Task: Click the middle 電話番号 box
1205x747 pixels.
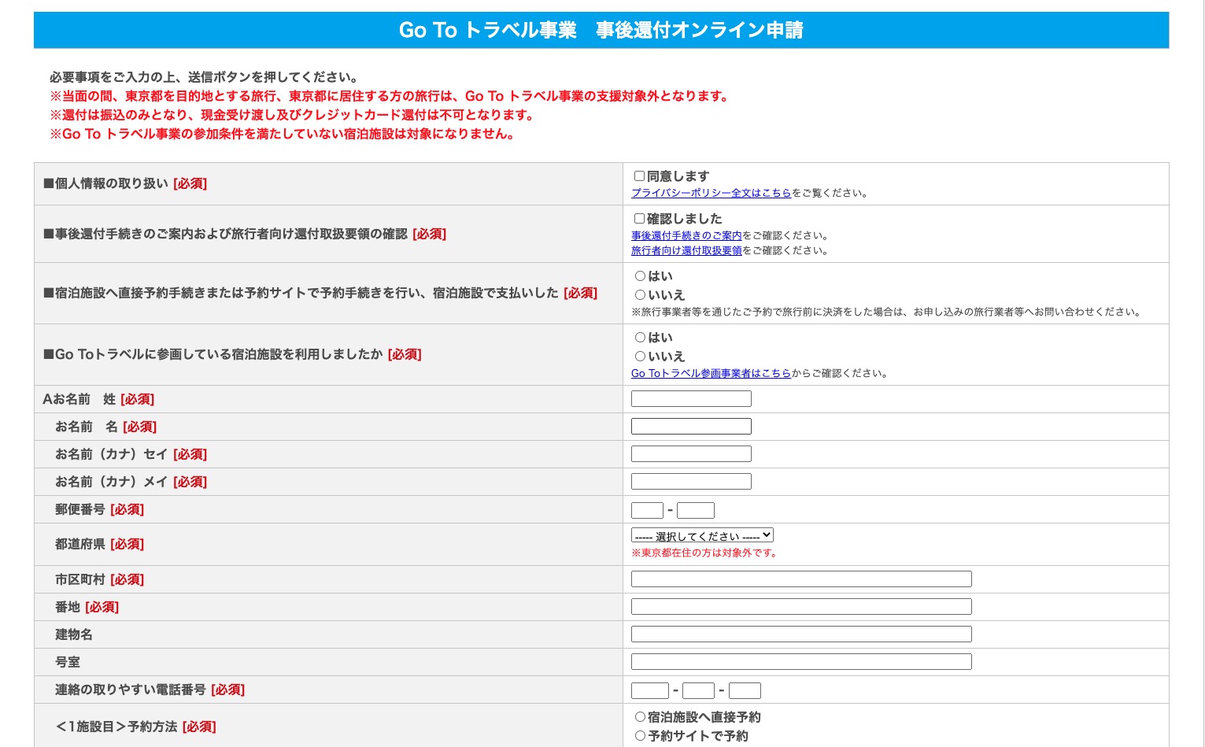Action: (x=698, y=691)
